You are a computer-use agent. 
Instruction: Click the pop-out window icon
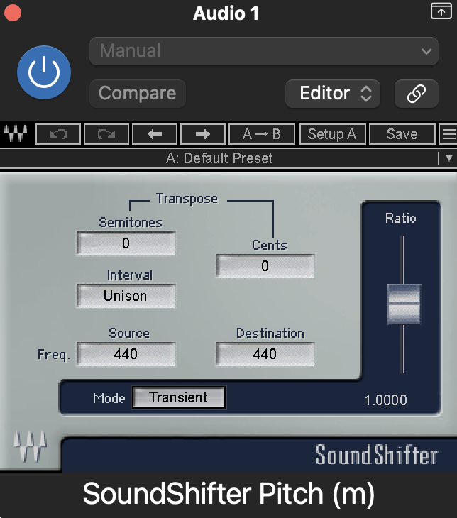coord(441,11)
